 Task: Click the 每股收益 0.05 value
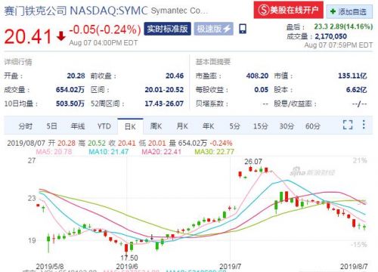point(262,90)
